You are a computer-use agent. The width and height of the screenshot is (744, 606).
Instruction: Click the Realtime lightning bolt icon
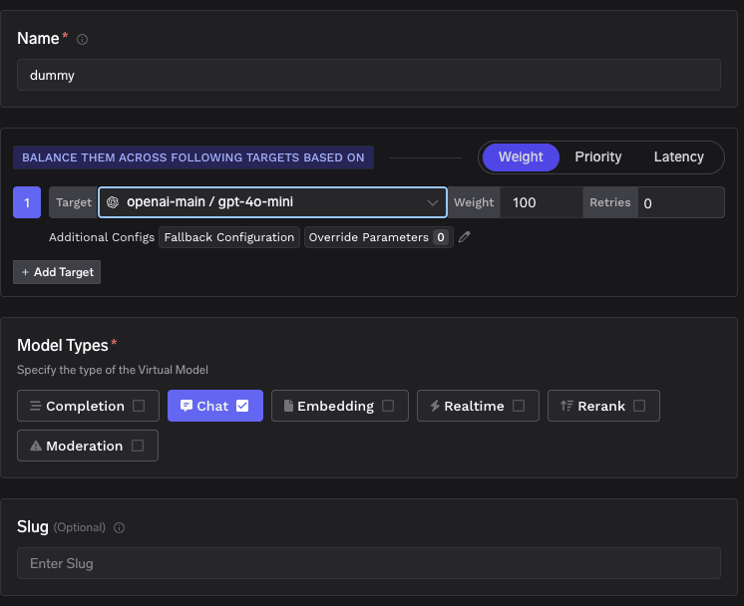coord(435,406)
